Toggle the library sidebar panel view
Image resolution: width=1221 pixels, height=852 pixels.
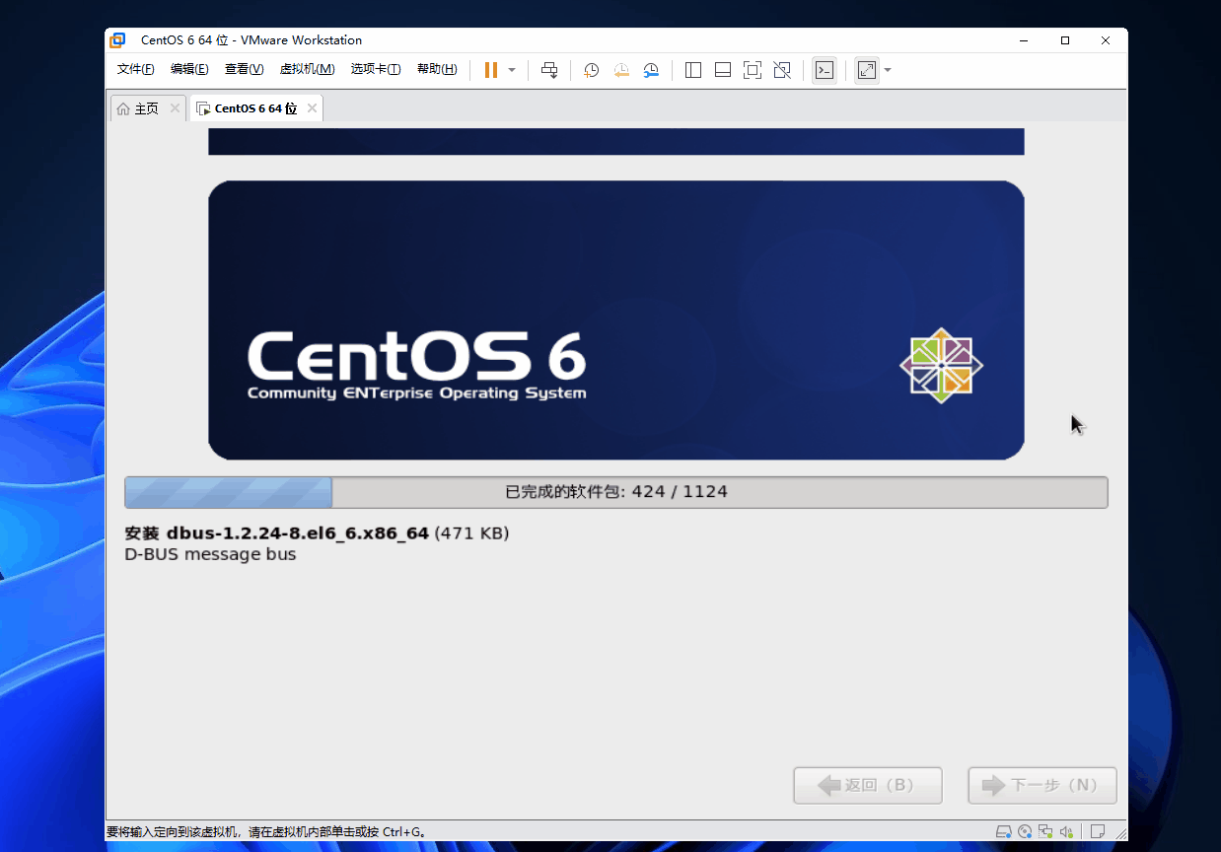pyautogui.click(x=693, y=70)
